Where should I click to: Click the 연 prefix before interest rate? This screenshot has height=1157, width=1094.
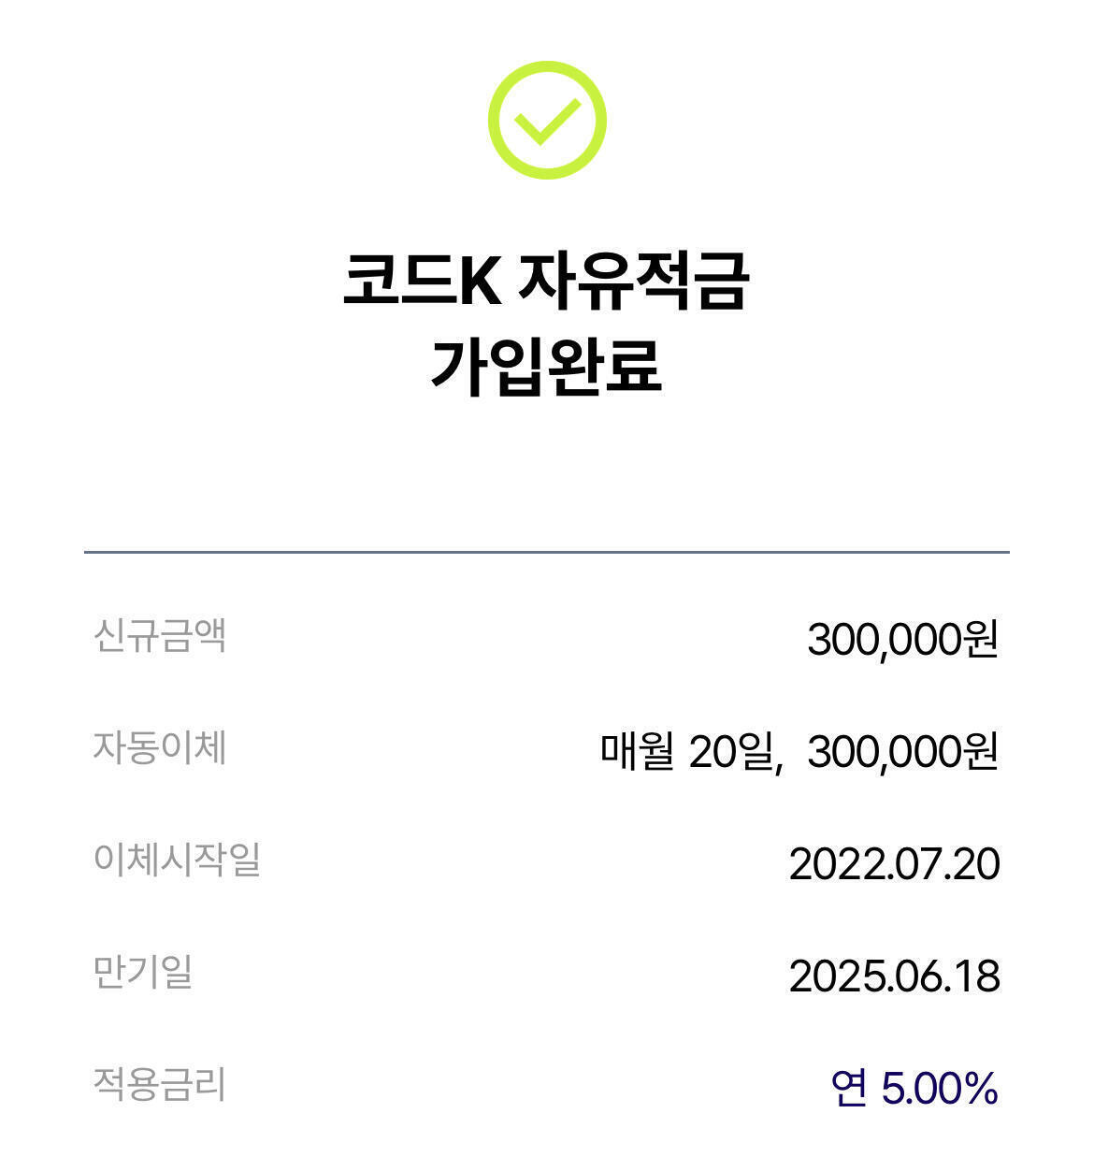pyautogui.click(x=848, y=1088)
